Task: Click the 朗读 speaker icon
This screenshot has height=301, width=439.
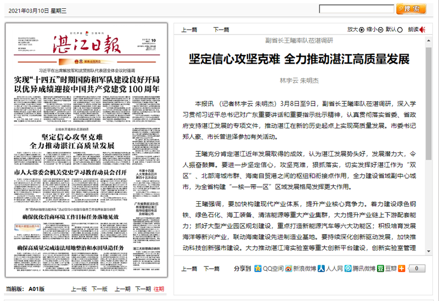Action: tap(423, 30)
